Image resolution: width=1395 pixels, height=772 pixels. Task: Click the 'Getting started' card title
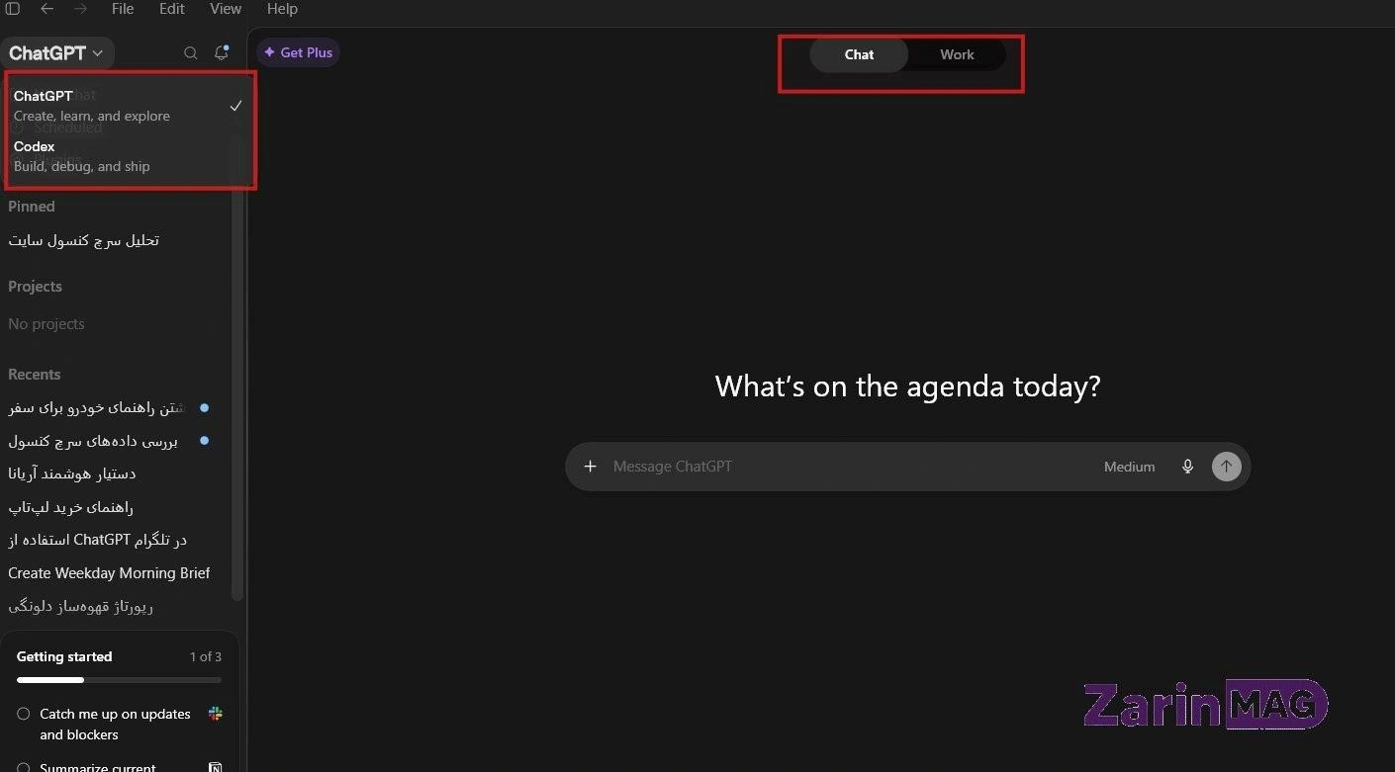pyautogui.click(x=64, y=656)
